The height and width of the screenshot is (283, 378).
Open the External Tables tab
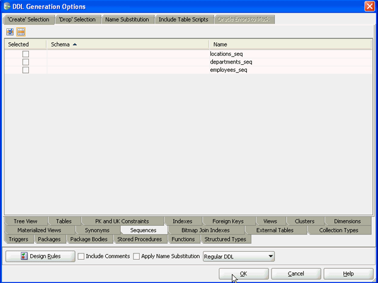(275, 230)
